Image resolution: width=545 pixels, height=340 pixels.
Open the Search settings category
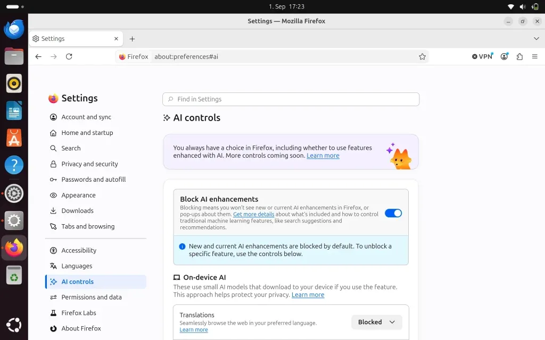point(96,148)
